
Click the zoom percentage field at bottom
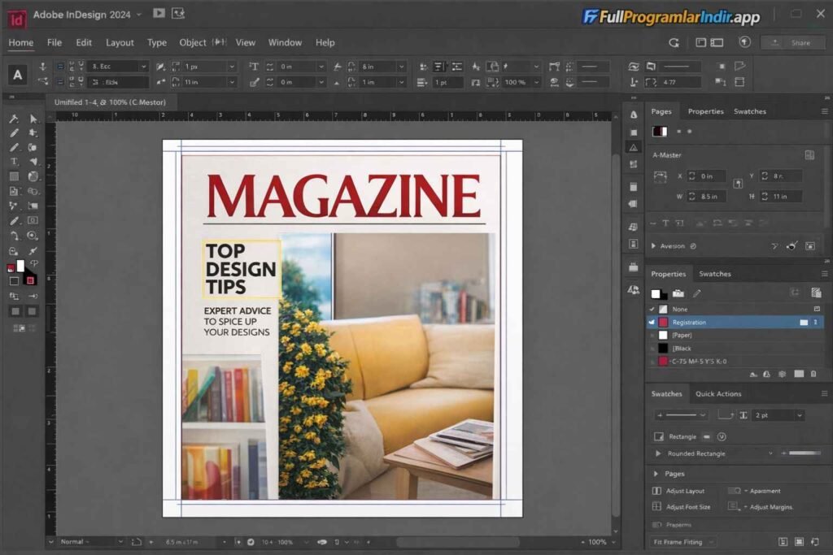point(598,541)
